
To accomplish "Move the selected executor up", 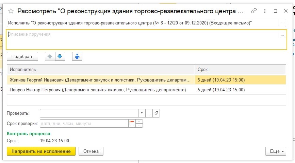I will click(x=50, y=56).
